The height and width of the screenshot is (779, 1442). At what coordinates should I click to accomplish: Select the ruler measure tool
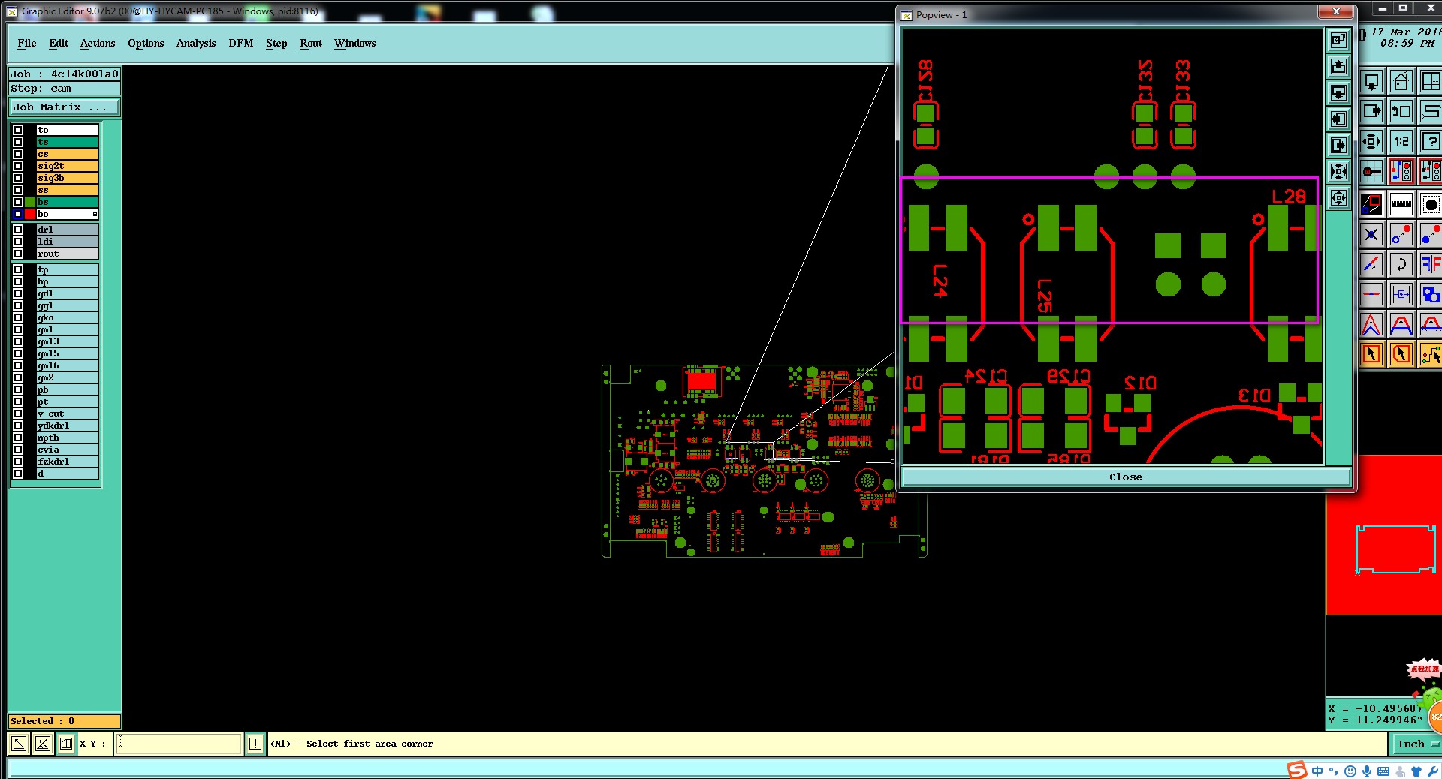(1401, 203)
